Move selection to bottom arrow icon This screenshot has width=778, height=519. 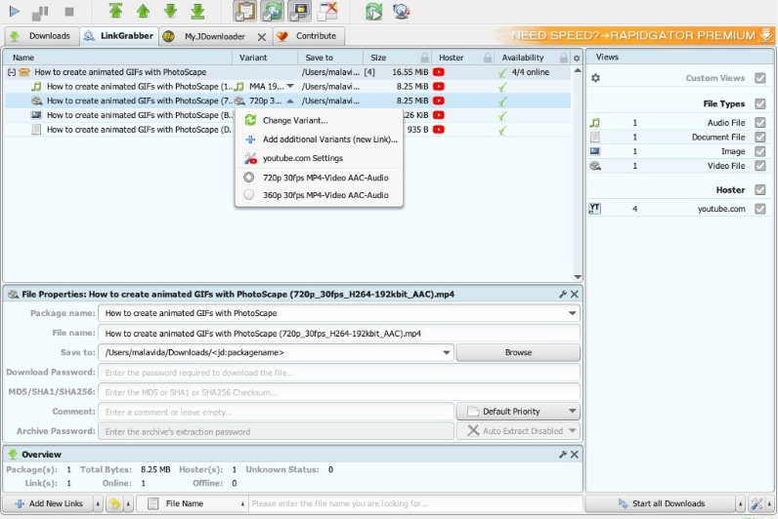197,11
